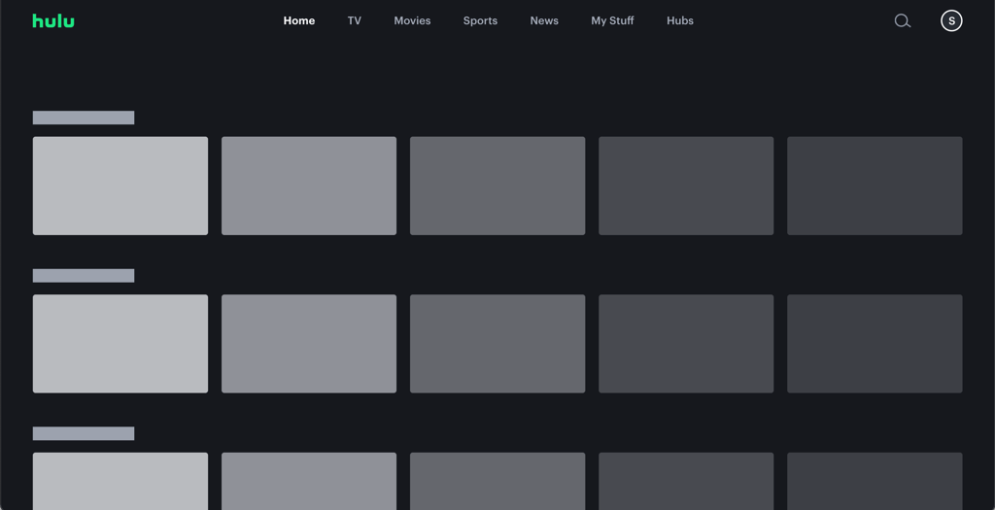
Task: Open the profile avatar labeled S
Action: (x=951, y=21)
